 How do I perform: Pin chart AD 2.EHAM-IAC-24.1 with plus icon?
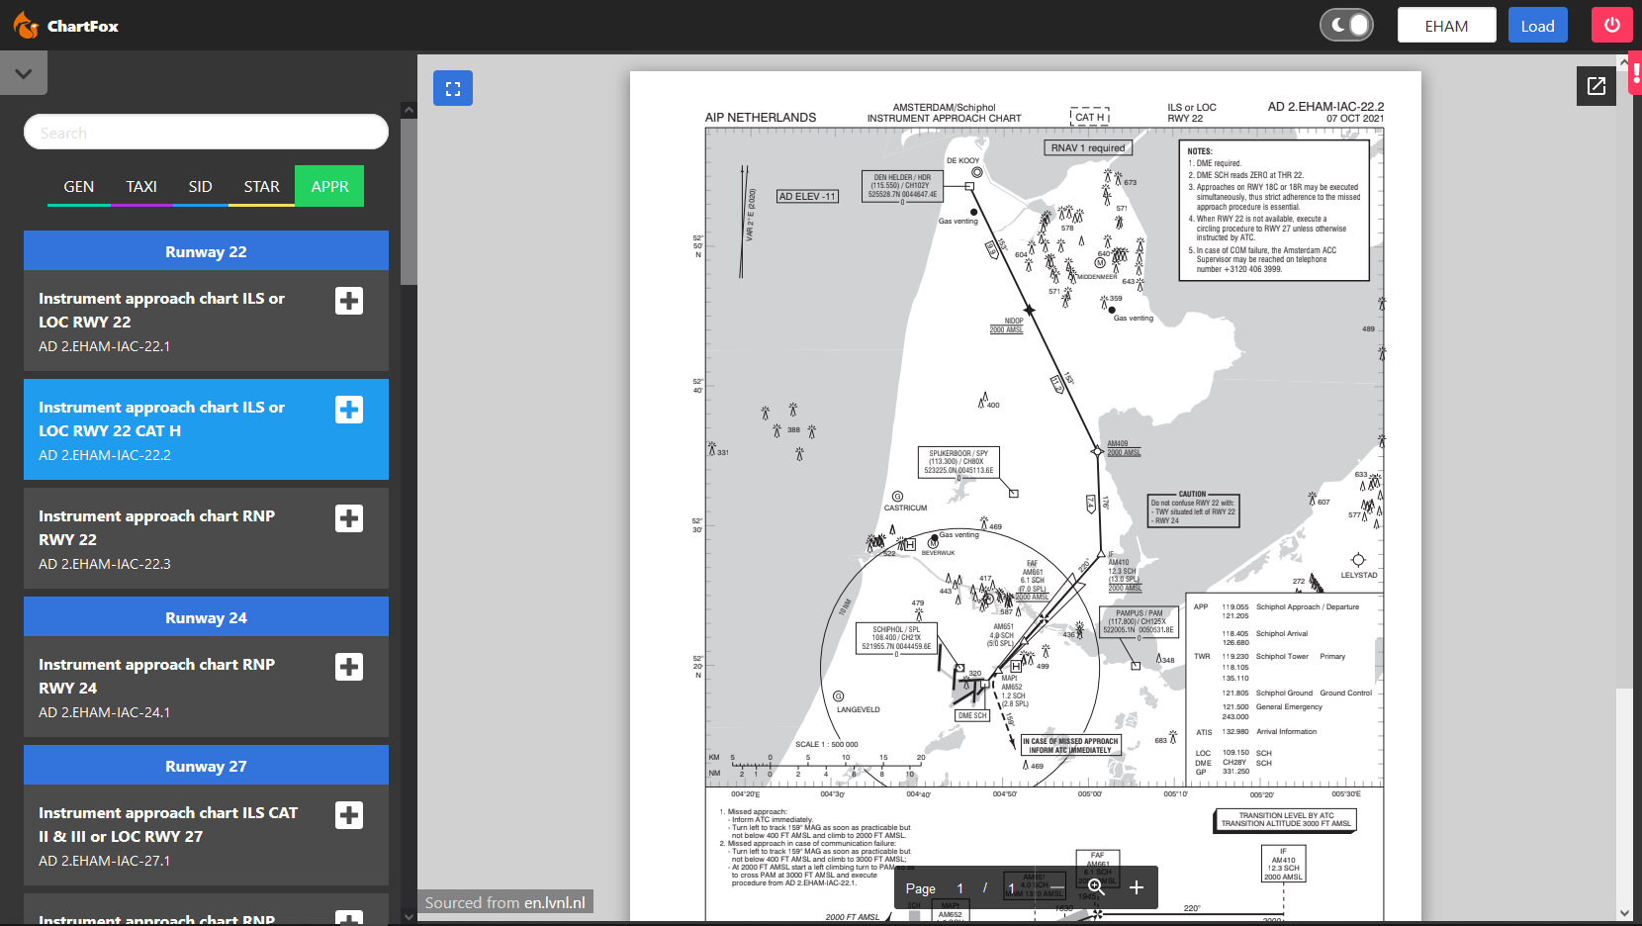click(349, 667)
